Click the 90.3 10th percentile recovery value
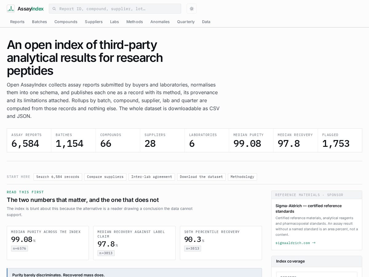 pyautogui.click(x=193, y=239)
